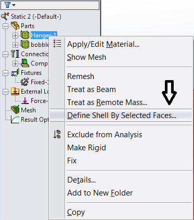Click the Connections spring icon

click(15, 54)
